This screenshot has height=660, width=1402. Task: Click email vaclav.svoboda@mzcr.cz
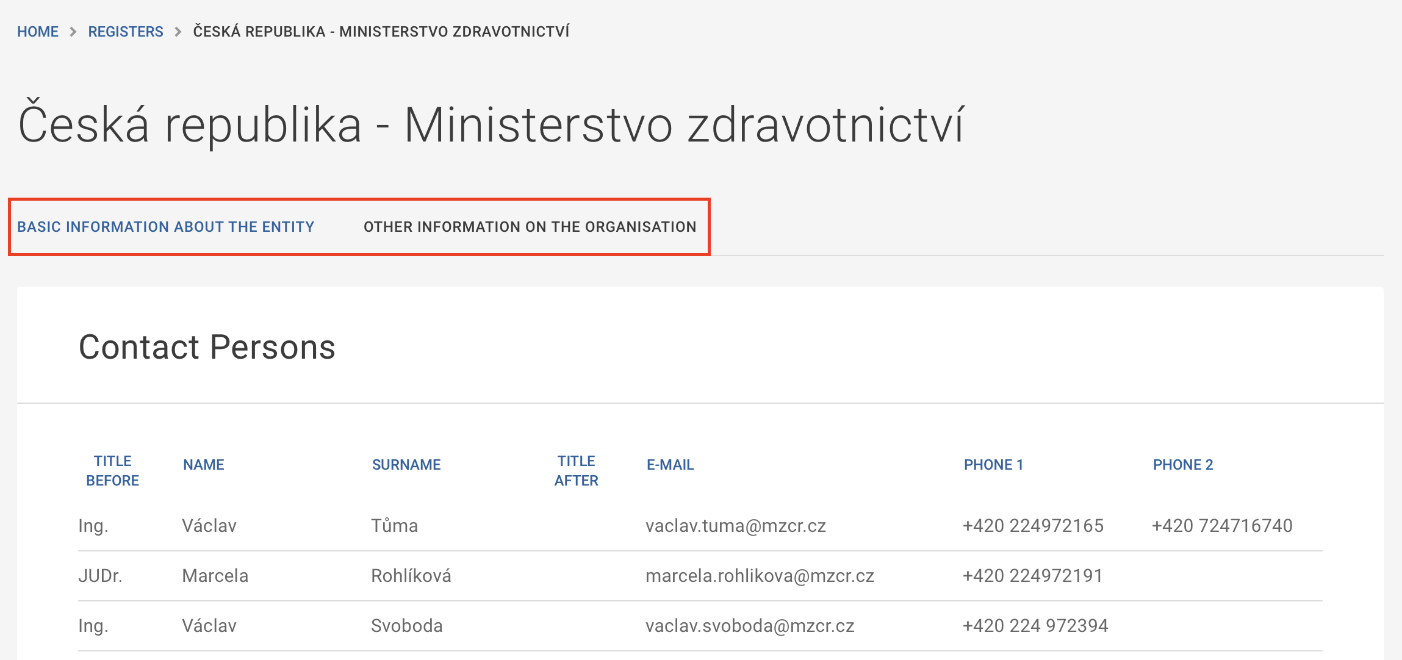tap(750, 626)
